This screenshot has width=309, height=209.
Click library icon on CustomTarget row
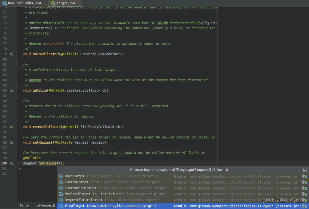pos(305,182)
